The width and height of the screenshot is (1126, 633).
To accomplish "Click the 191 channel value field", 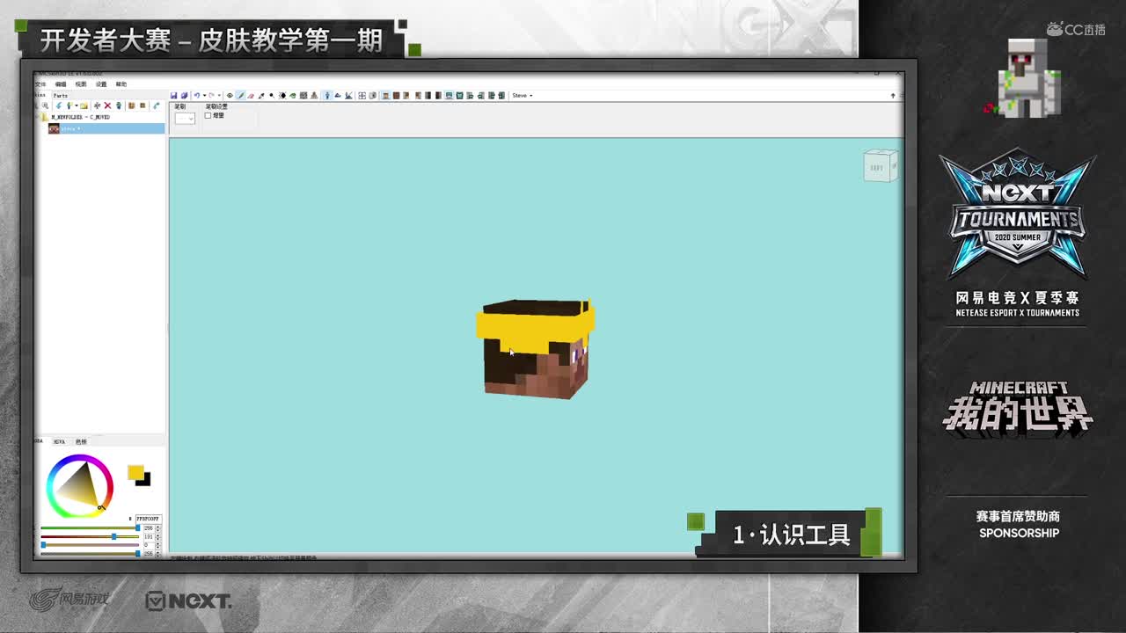I will pyautogui.click(x=149, y=536).
